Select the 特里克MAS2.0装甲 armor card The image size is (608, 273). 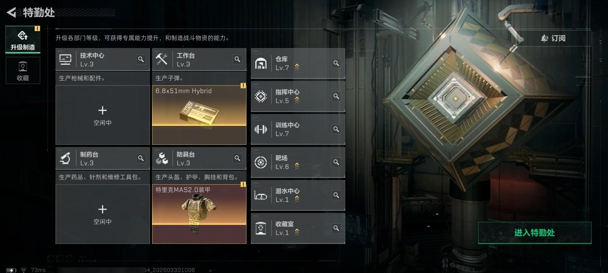[x=199, y=214]
